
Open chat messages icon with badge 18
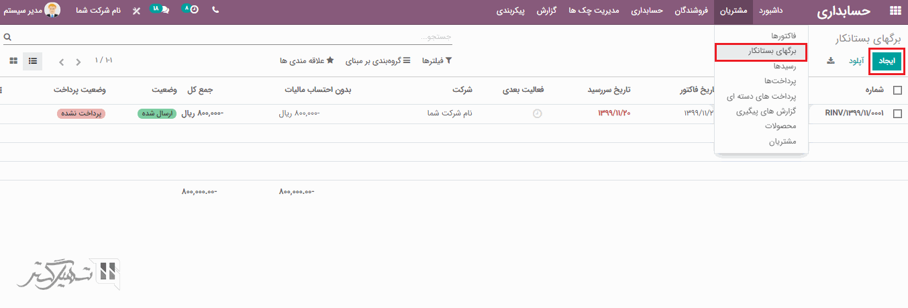click(160, 10)
